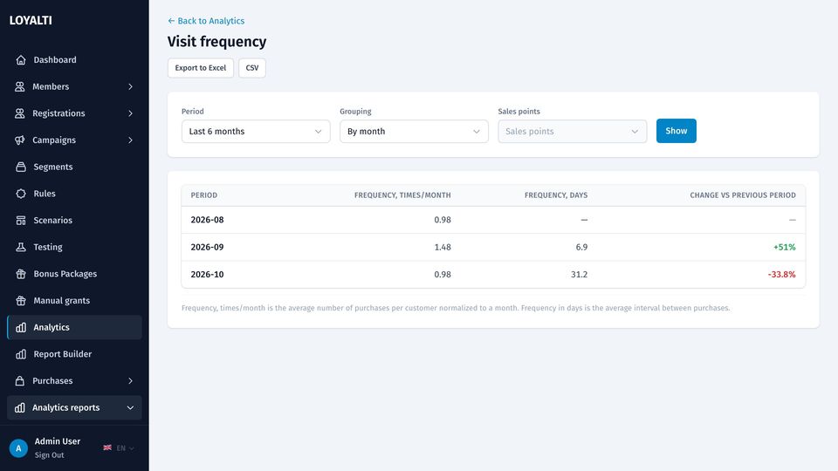Click the Segments icon in sidebar
This screenshot has height=471, width=838.
point(21,167)
